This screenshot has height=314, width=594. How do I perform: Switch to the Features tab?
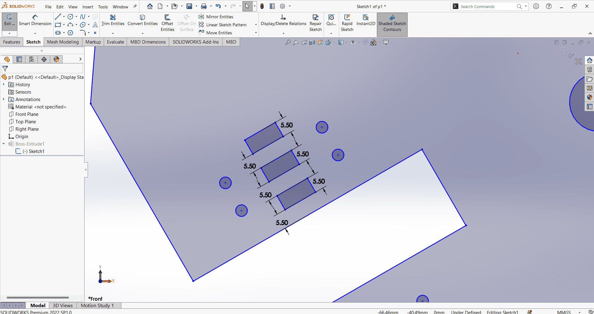[x=12, y=42]
